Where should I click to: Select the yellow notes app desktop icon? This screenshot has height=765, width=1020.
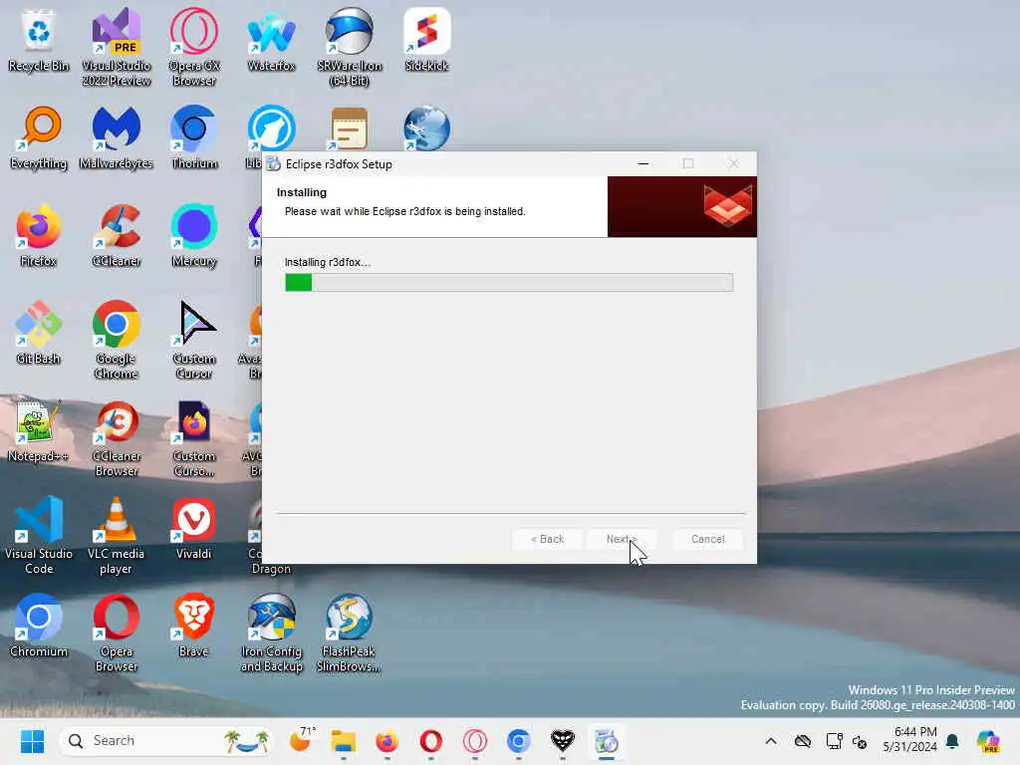coord(350,128)
